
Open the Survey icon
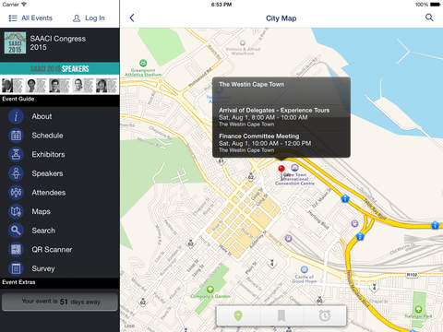pyautogui.click(x=16, y=268)
